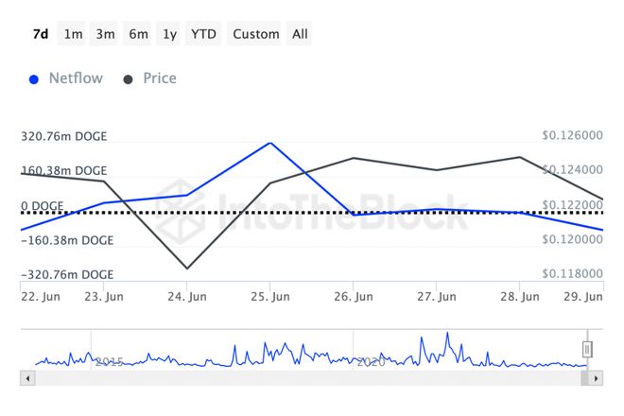This screenshot has height=416, width=624.
Task: Click near 2015 in the navigator timeline
Action: point(109,361)
